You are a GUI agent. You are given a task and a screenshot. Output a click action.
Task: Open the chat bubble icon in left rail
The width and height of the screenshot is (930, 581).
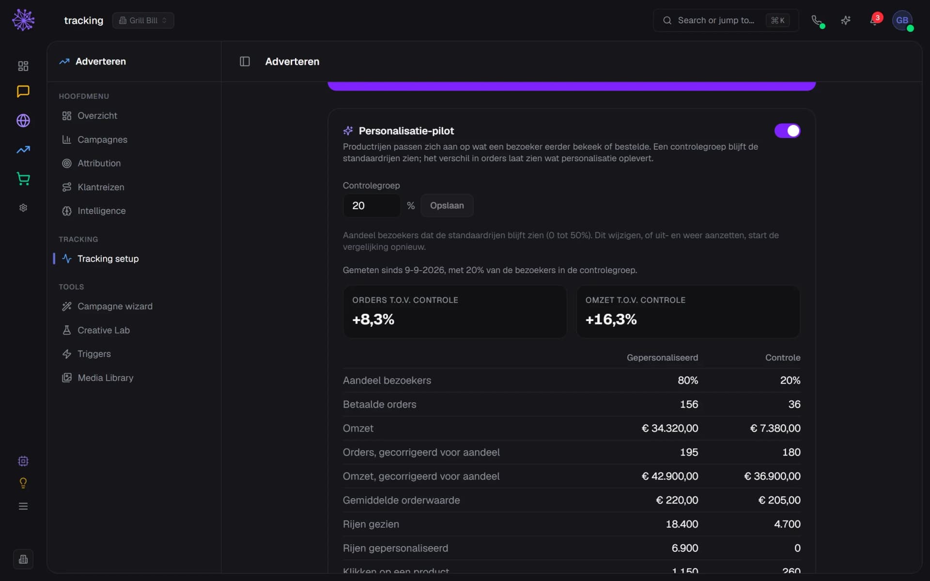[x=23, y=91]
